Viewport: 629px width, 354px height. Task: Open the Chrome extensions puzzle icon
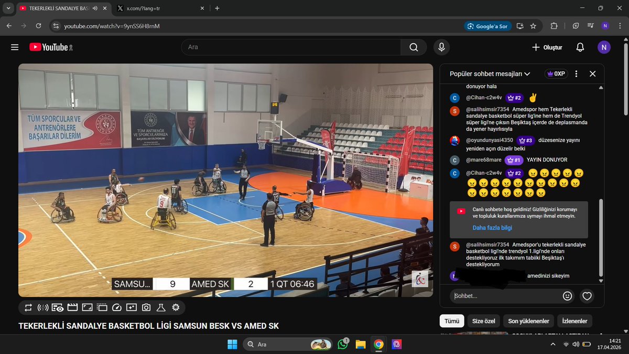pyautogui.click(x=554, y=26)
